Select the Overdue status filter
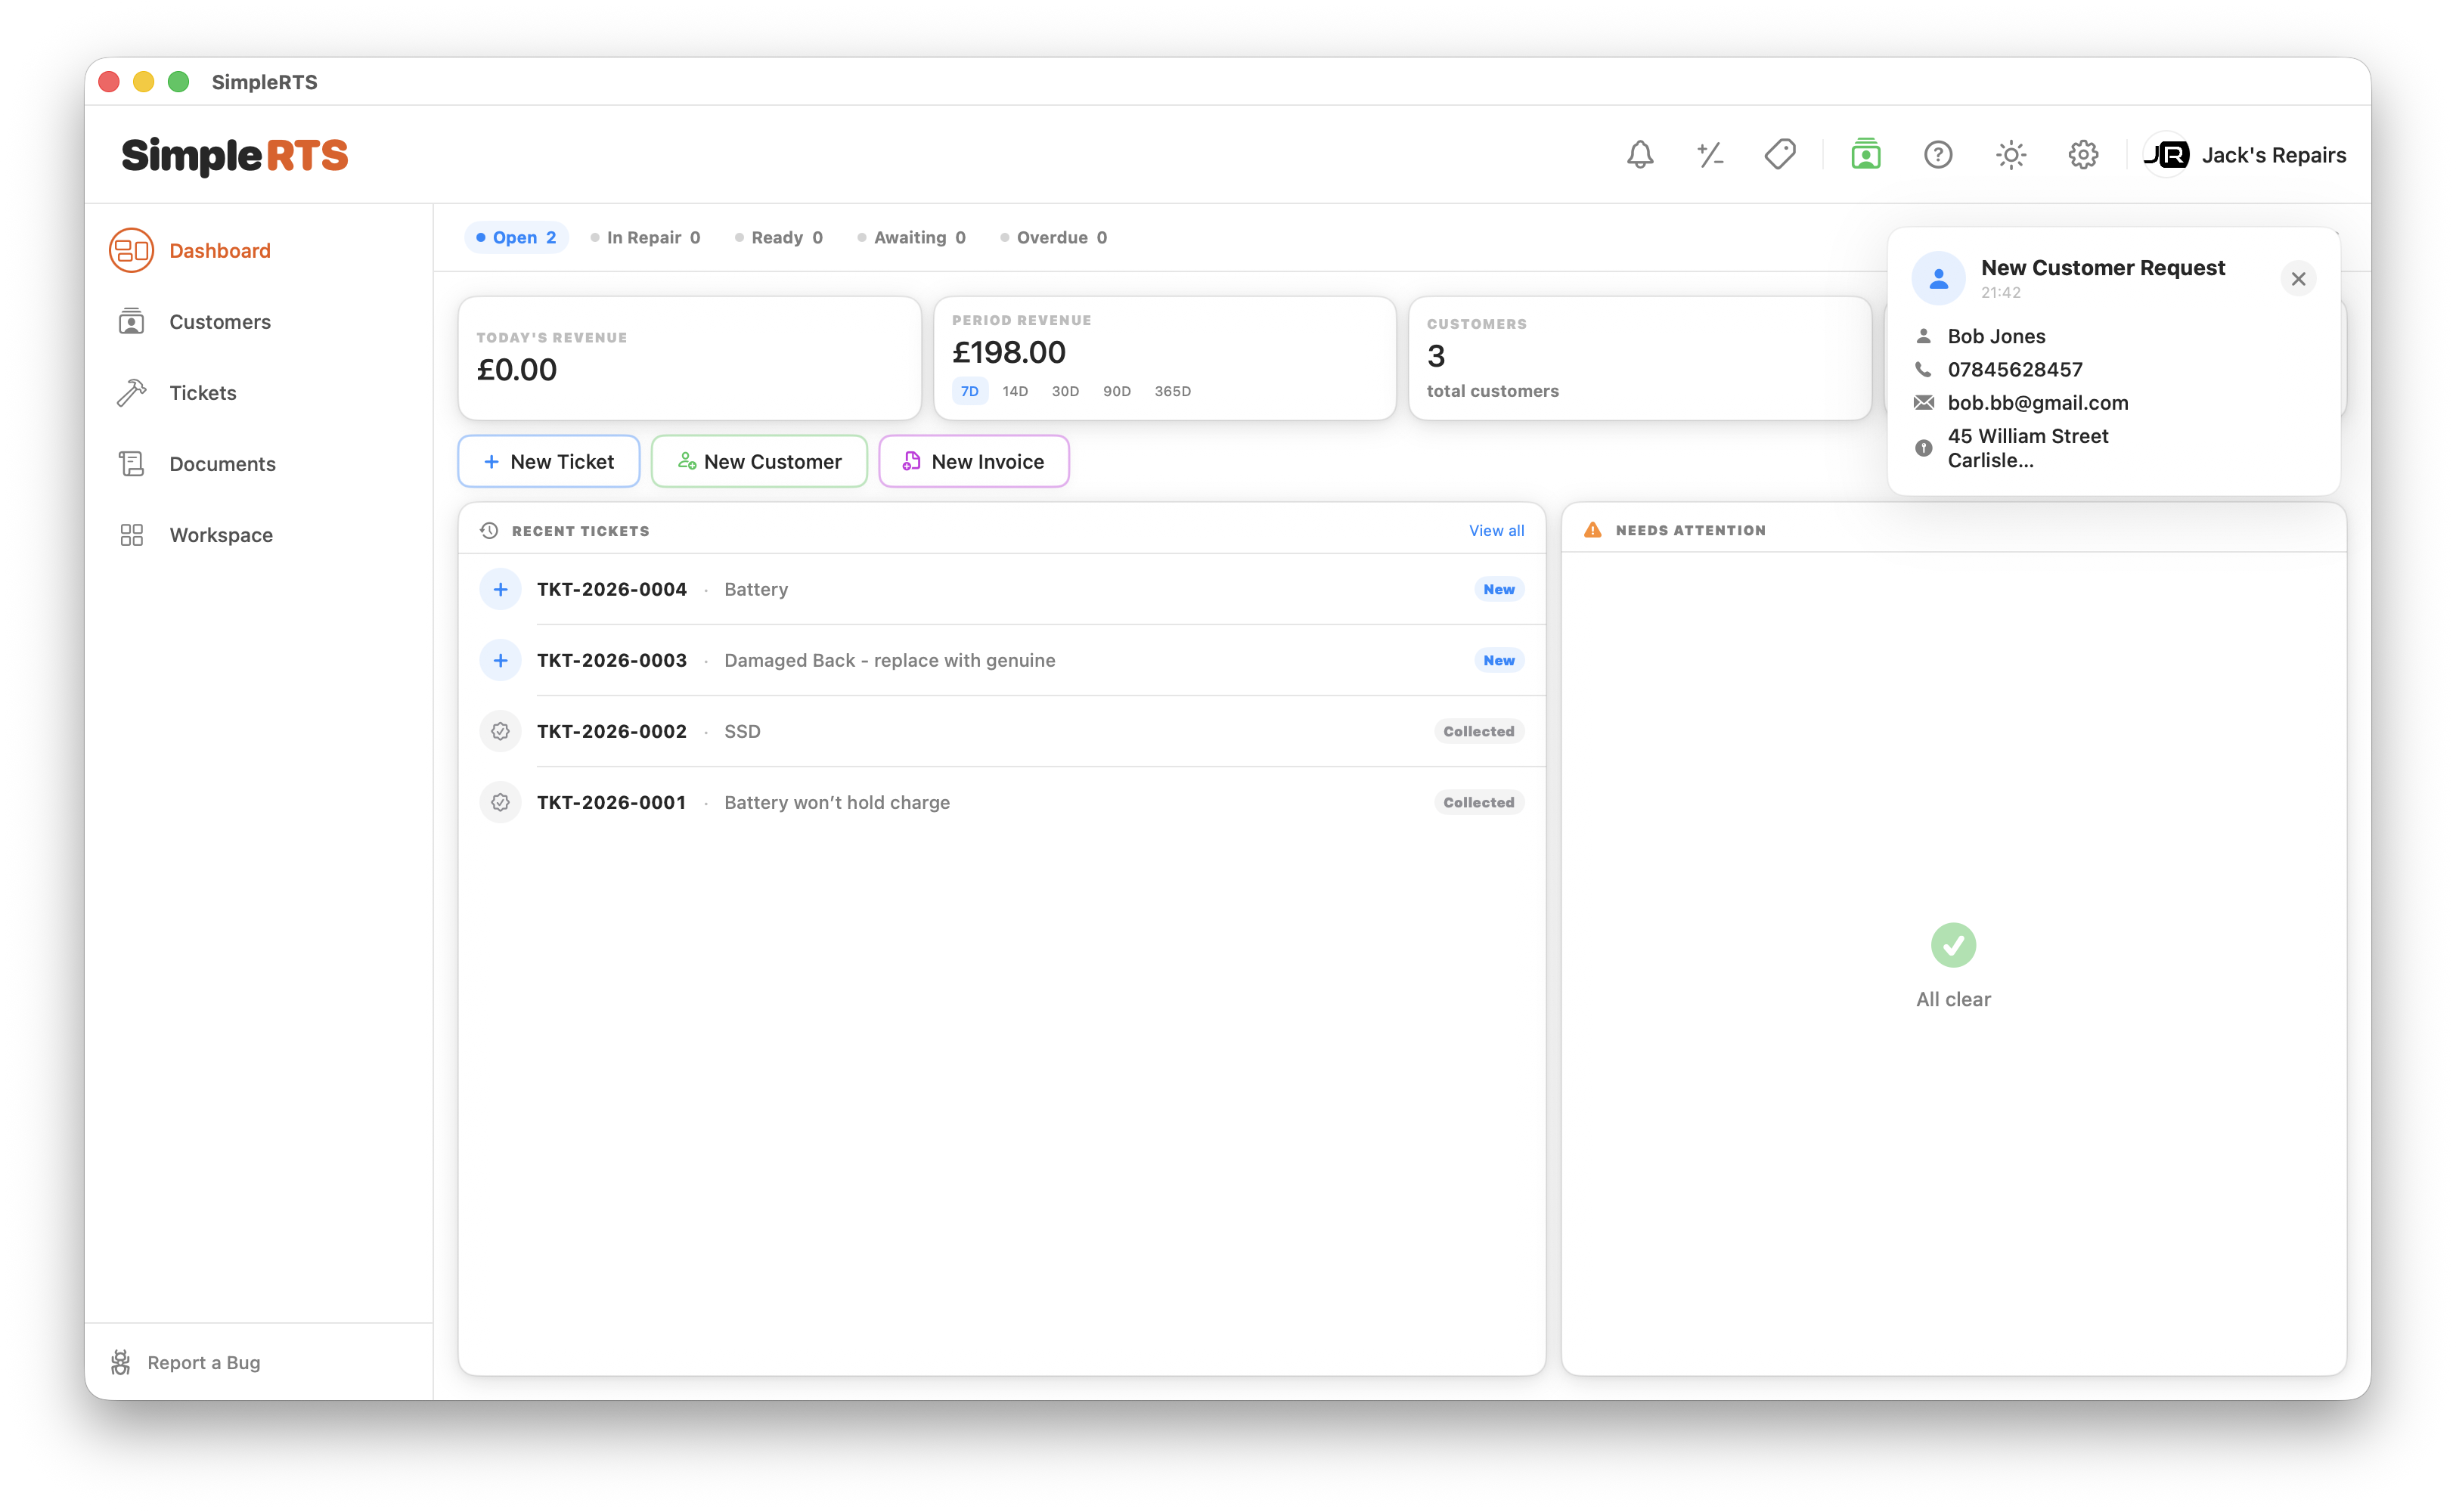 tap(1054, 237)
